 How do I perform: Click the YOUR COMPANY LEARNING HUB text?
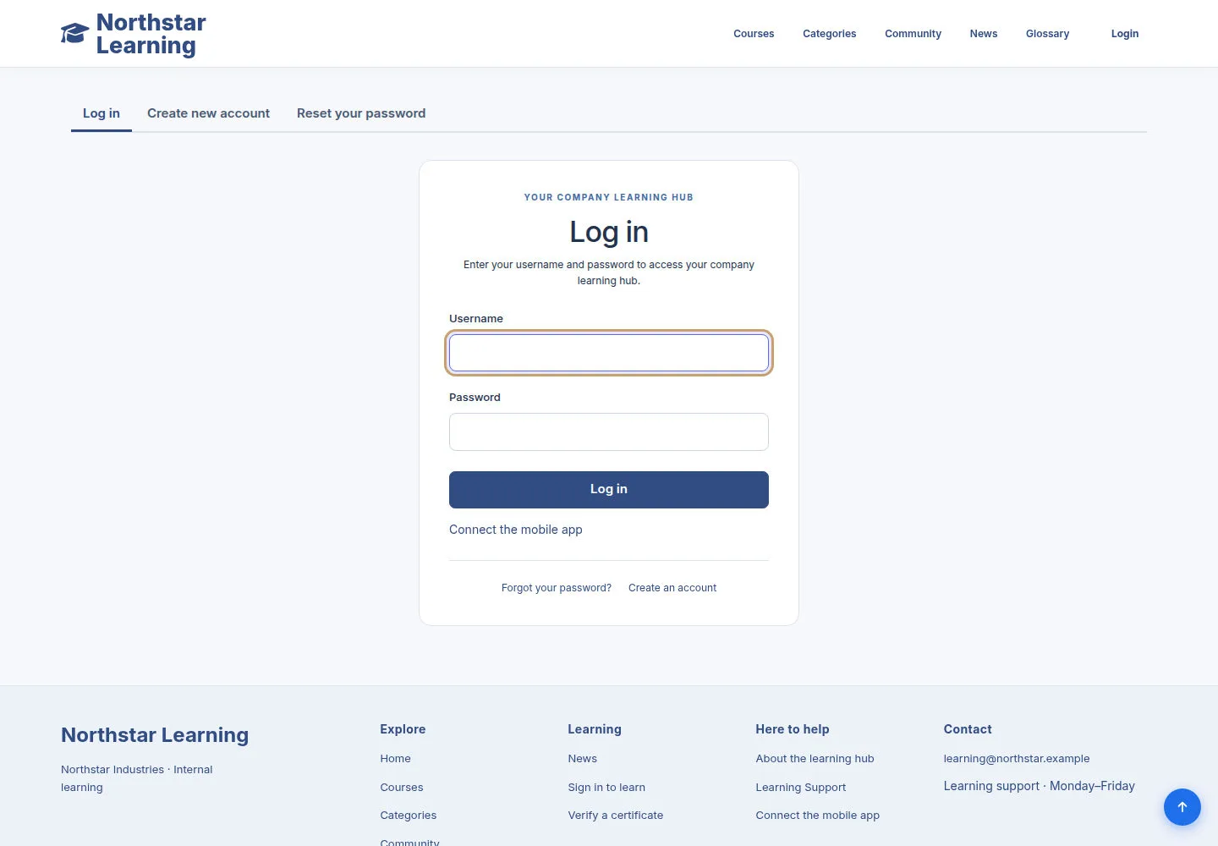[609, 197]
